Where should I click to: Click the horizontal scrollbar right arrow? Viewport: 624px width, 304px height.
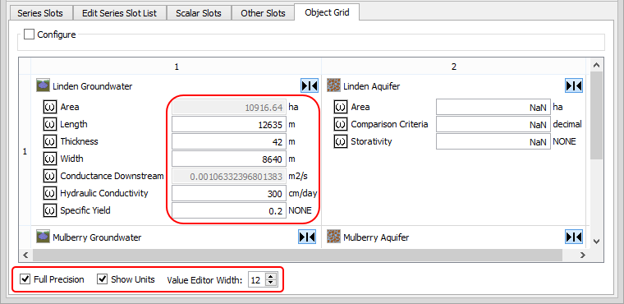click(x=583, y=255)
